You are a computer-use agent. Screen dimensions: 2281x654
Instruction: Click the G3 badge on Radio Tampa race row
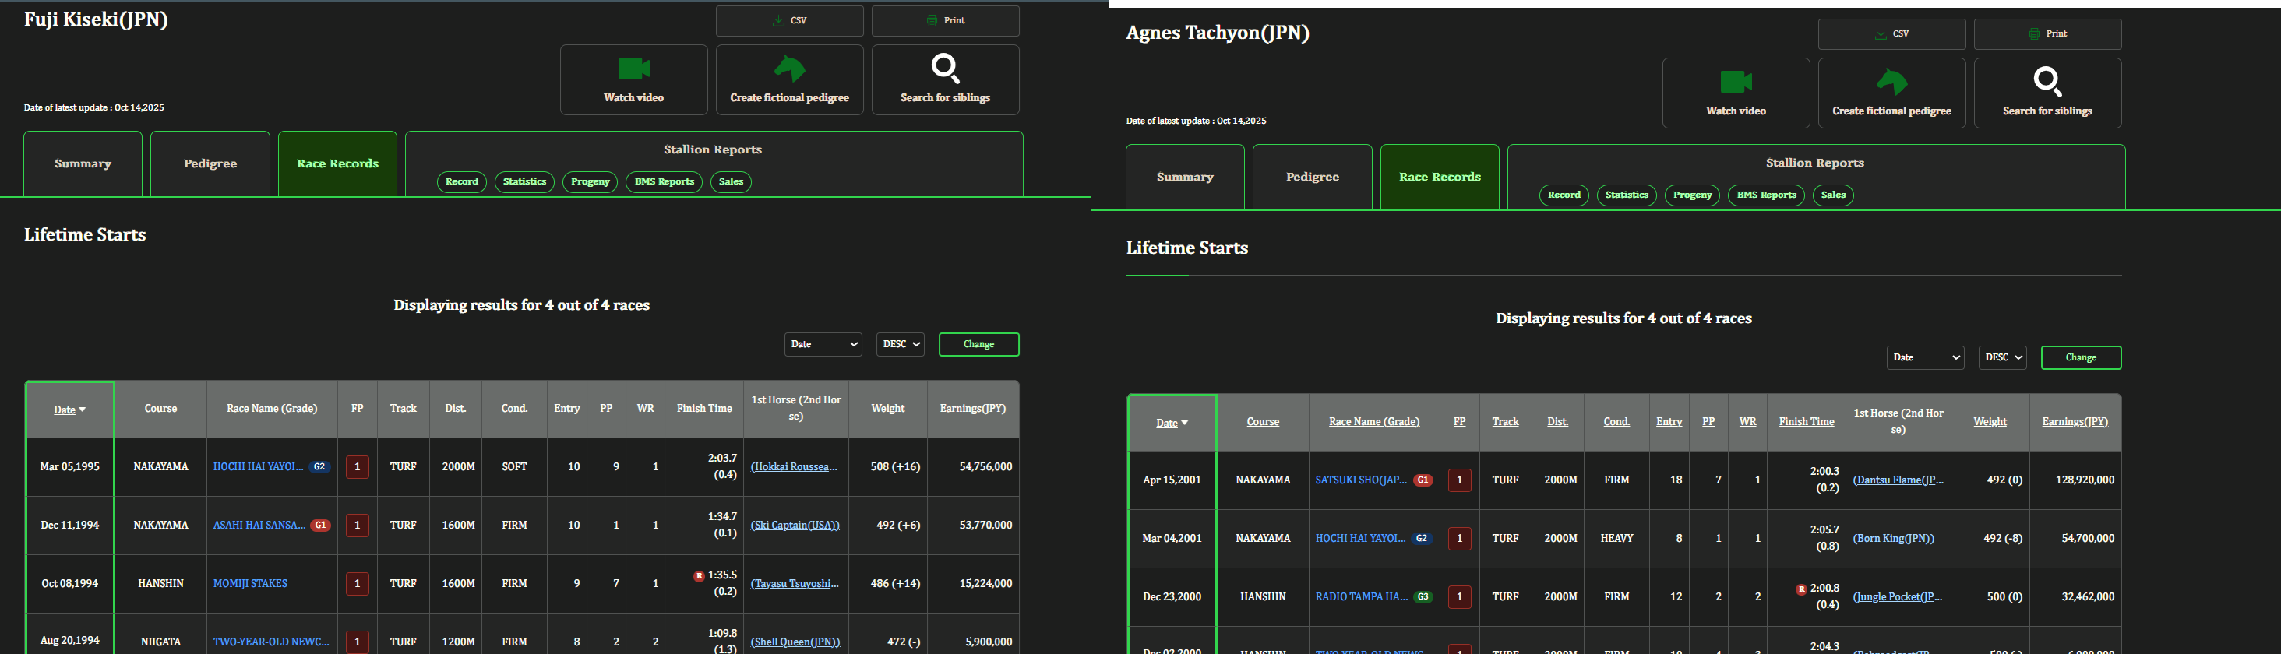point(1423,597)
